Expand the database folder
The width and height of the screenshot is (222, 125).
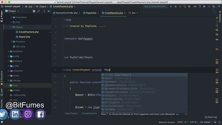(8, 61)
